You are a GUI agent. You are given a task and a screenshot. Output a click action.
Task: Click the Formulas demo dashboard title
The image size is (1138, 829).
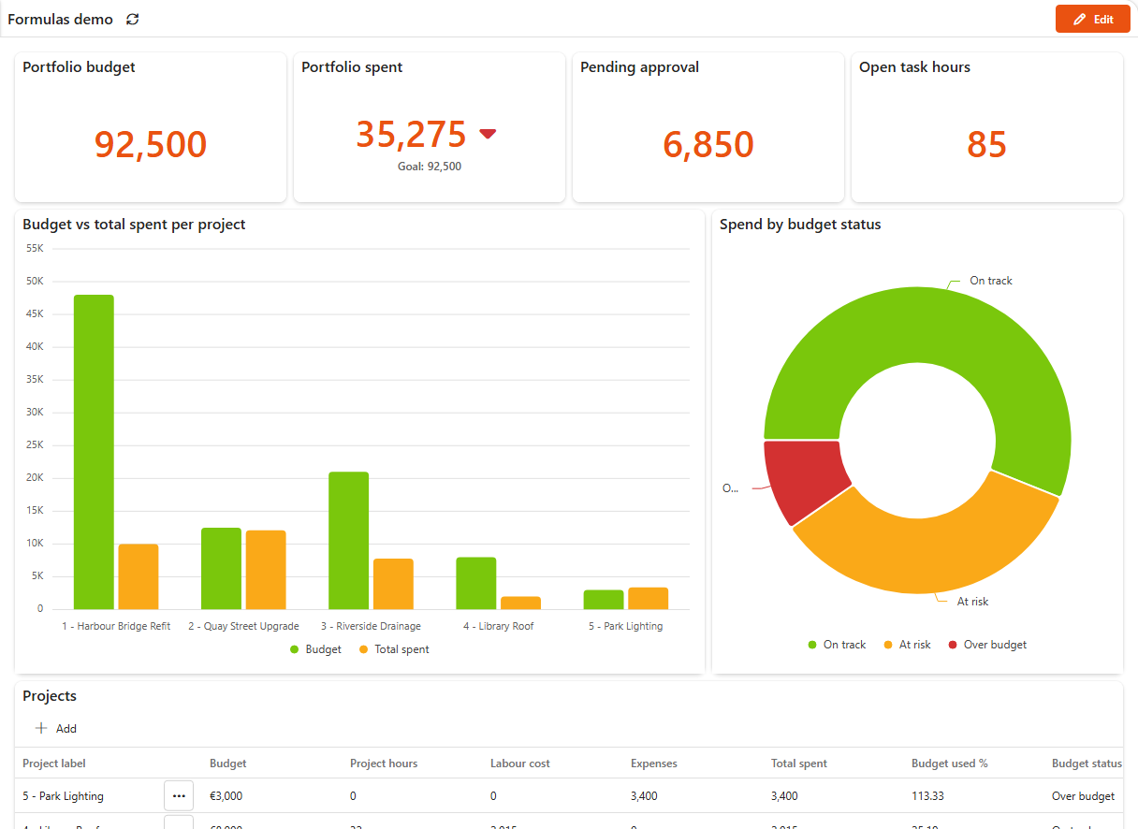click(61, 20)
